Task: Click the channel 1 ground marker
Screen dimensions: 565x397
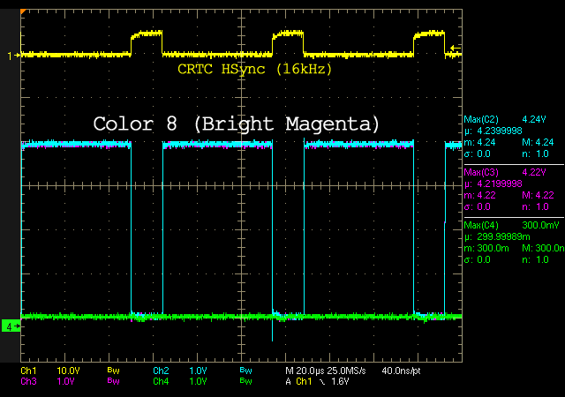Action: tap(11, 56)
